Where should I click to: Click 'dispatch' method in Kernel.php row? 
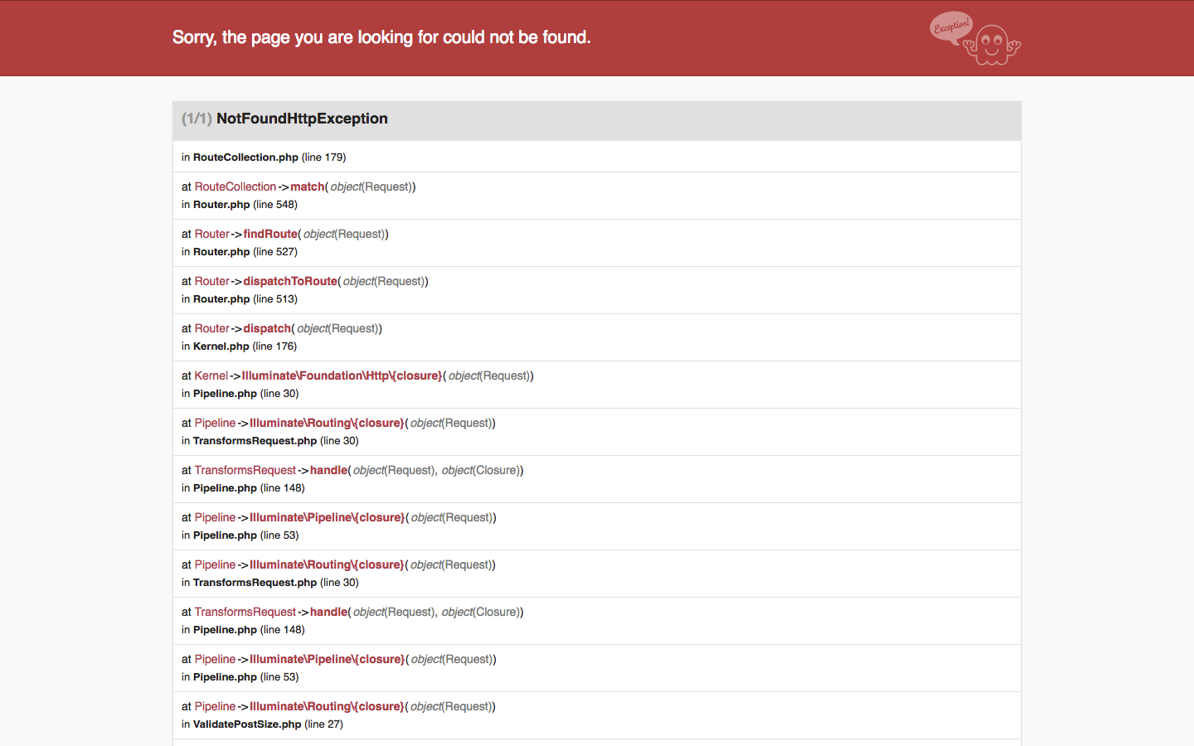267,329
